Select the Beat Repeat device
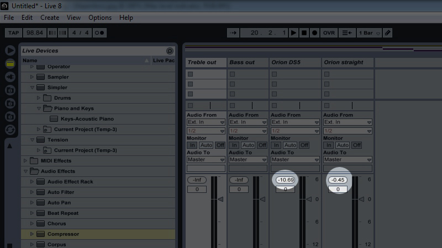This screenshot has width=442, height=248. coord(63,213)
